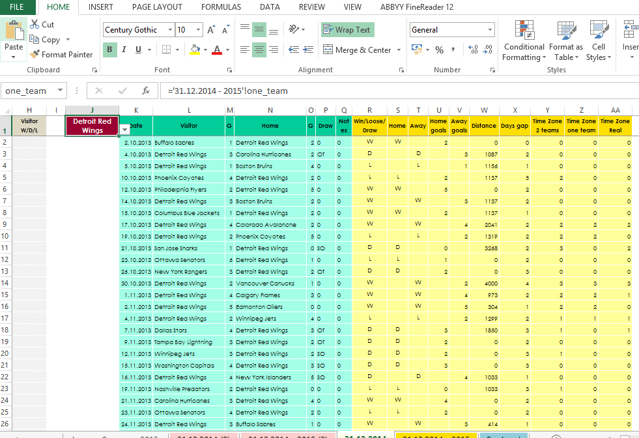
Task: Click the accounting number format icon
Action: pos(417,50)
